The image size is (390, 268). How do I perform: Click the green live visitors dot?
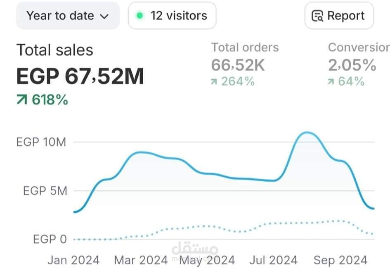point(140,16)
